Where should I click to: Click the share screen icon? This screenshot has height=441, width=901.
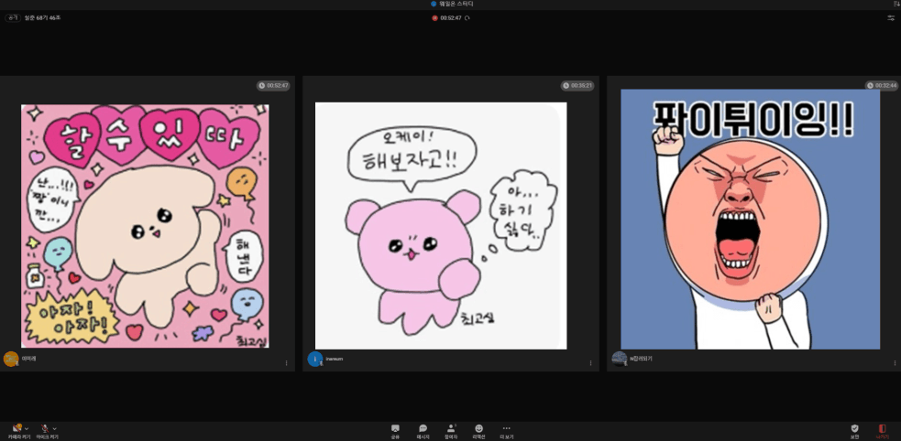pyautogui.click(x=395, y=428)
